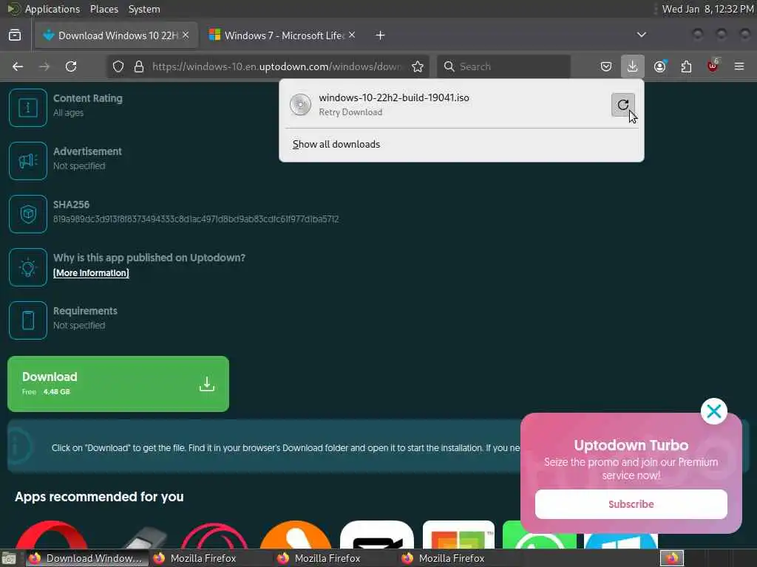This screenshot has height=567, width=757.
Task: Open the Firefox hamburger application menu
Action: pyautogui.click(x=739, y=66)
